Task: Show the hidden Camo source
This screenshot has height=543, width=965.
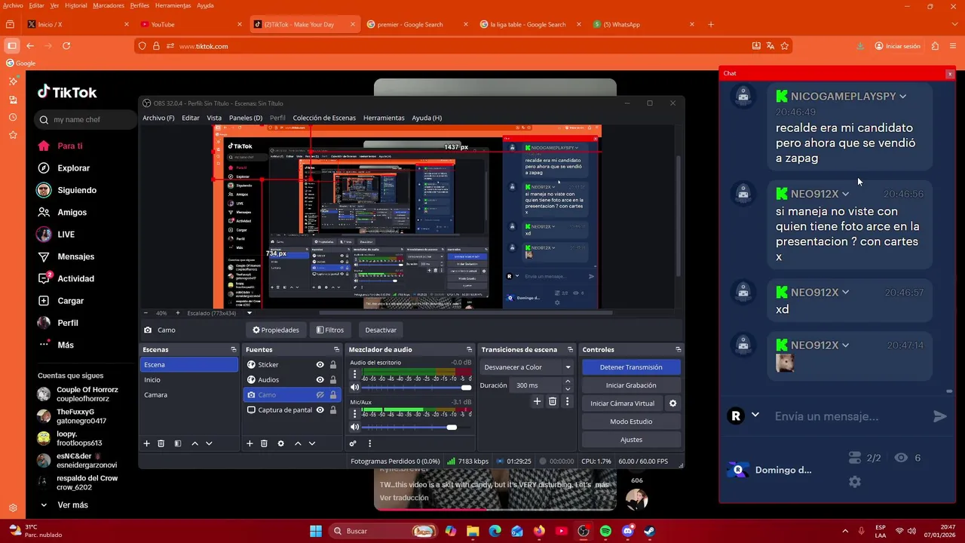Action: pyautogui.click(x=320, y=395)
